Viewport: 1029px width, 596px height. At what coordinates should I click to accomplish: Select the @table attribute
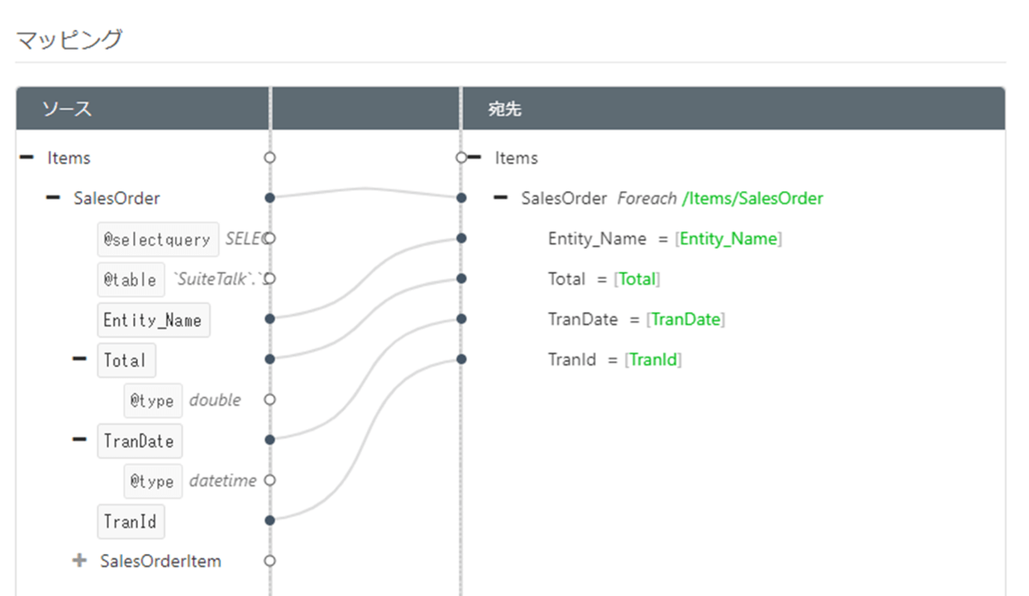(x=130, y=280)
